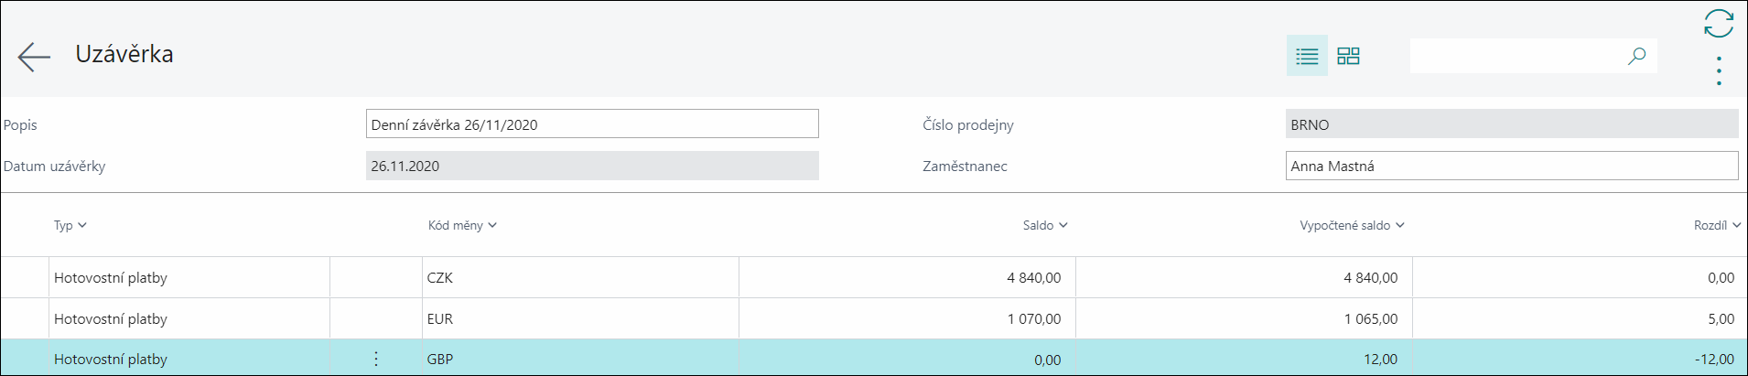Select the EUR currency cell
This screenshot has width=1748, height=376.
[x=579, y=318]
